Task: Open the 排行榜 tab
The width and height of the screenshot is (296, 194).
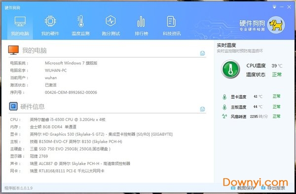Action: [141, 26]
